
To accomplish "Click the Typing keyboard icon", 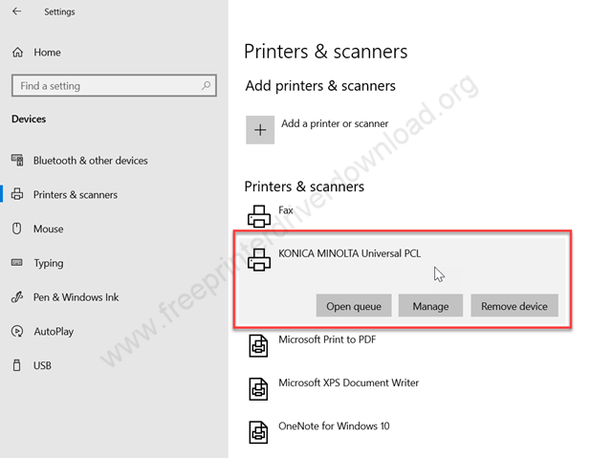I will (x=17, y=262).
